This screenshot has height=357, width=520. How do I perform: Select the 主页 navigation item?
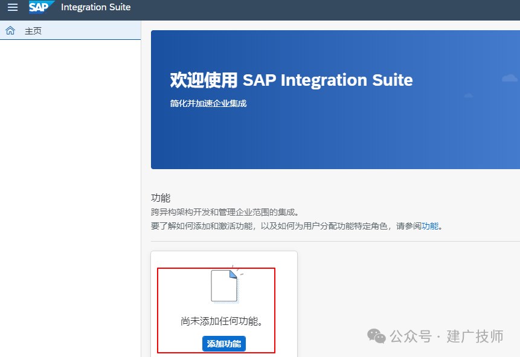[x=70, y=31]
